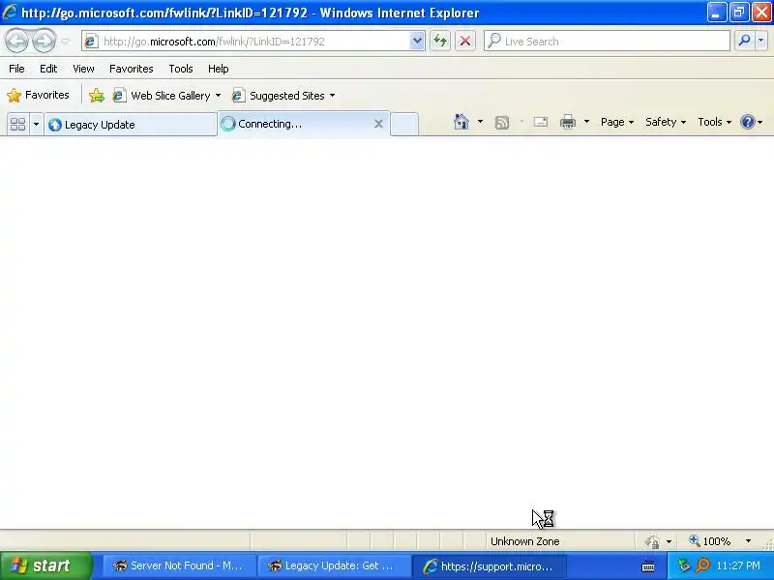Switch to the Legacy Update tab
Screen dimensions: 774x580
tap(131, 125)
